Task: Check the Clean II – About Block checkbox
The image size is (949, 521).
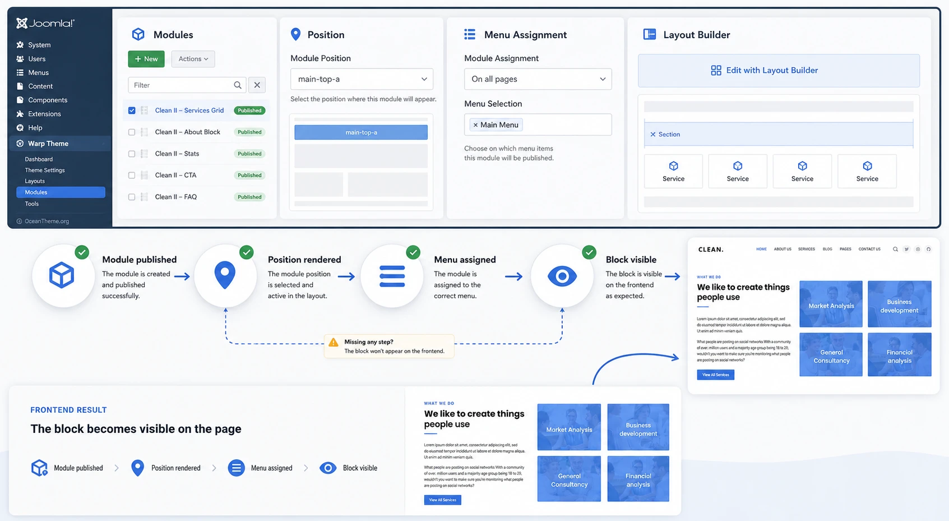Action: click(x=132, y=132)
